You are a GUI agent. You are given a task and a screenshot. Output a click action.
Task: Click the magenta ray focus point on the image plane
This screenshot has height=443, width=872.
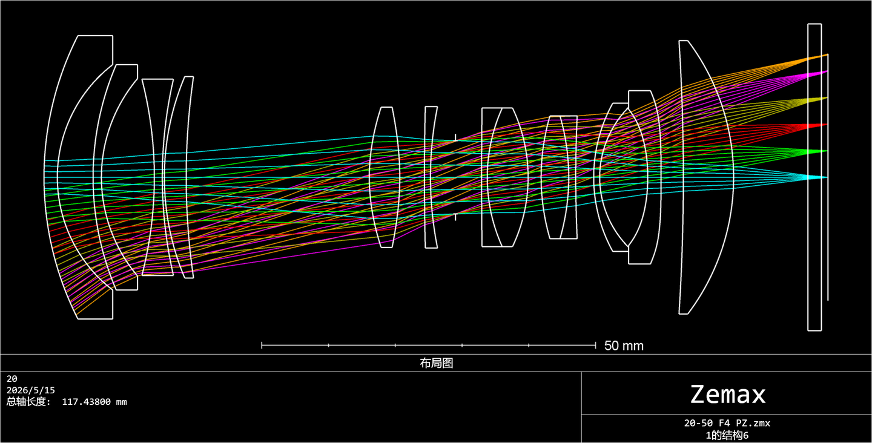pyautogui.click(x=826, y=72)
